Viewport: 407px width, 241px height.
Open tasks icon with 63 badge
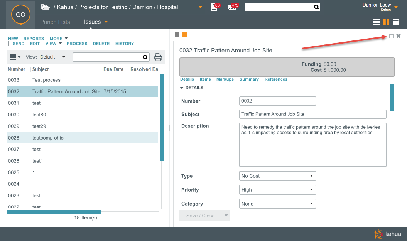pyautogui.click(x=214, y=7)
